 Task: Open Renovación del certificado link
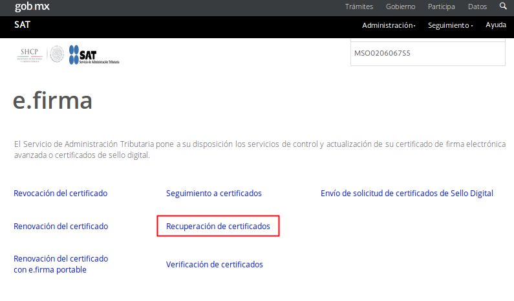click(61, 226)
